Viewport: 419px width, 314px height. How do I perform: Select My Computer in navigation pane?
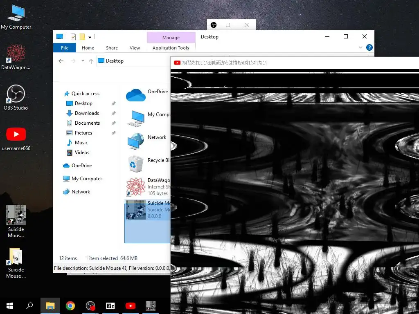pos(82,179)
